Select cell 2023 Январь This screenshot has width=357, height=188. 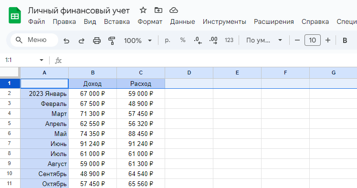44,94
